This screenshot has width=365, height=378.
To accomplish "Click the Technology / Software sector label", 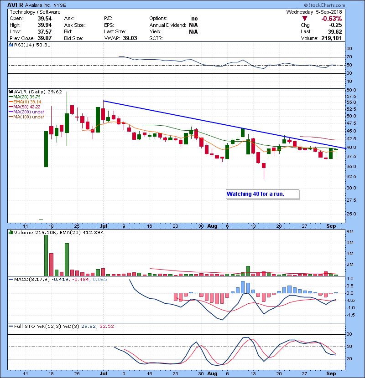I will 35,12.
